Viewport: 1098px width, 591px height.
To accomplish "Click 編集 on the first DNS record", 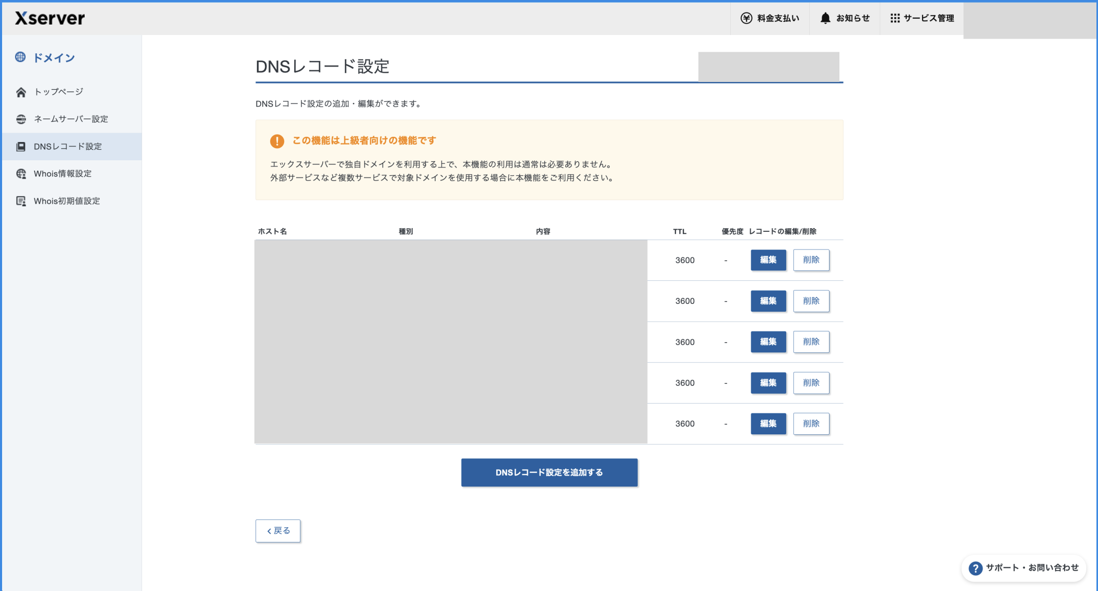I will (x=768, y=259).
